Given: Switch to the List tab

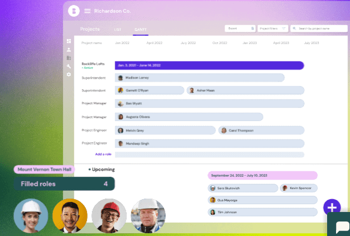Looking at the screenshot, I should click(118, 30).
